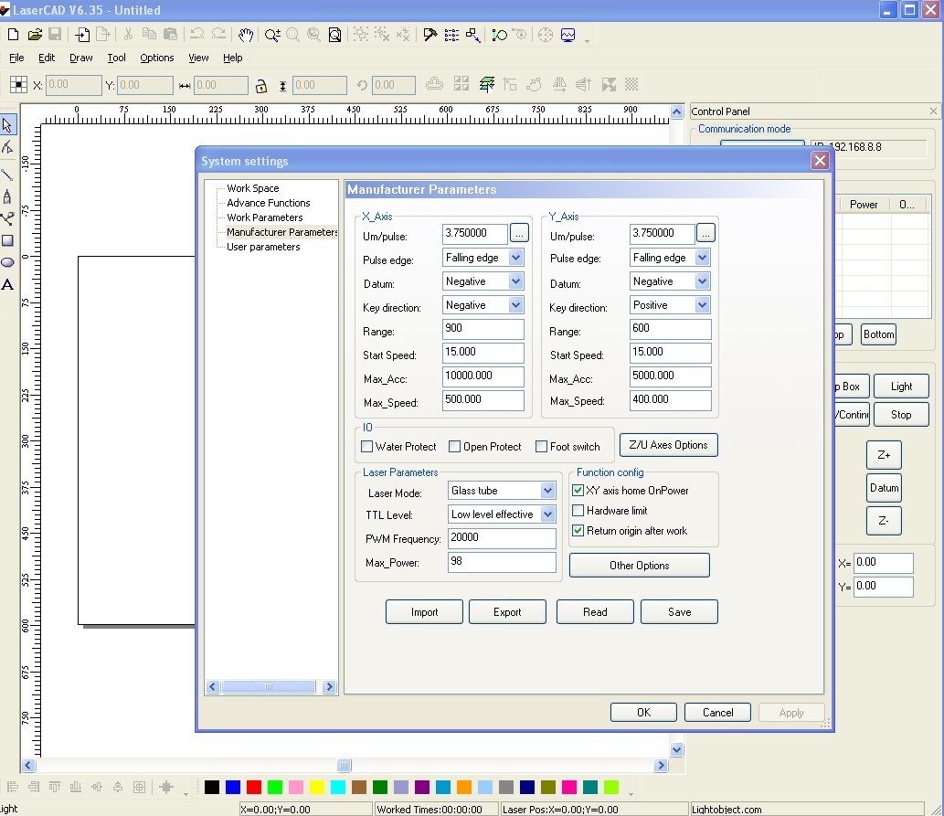Viewport: 944px width, 816px height.
Task: Open the Y_Axis Key direction dropdown
Action: [x=702, y=305]
